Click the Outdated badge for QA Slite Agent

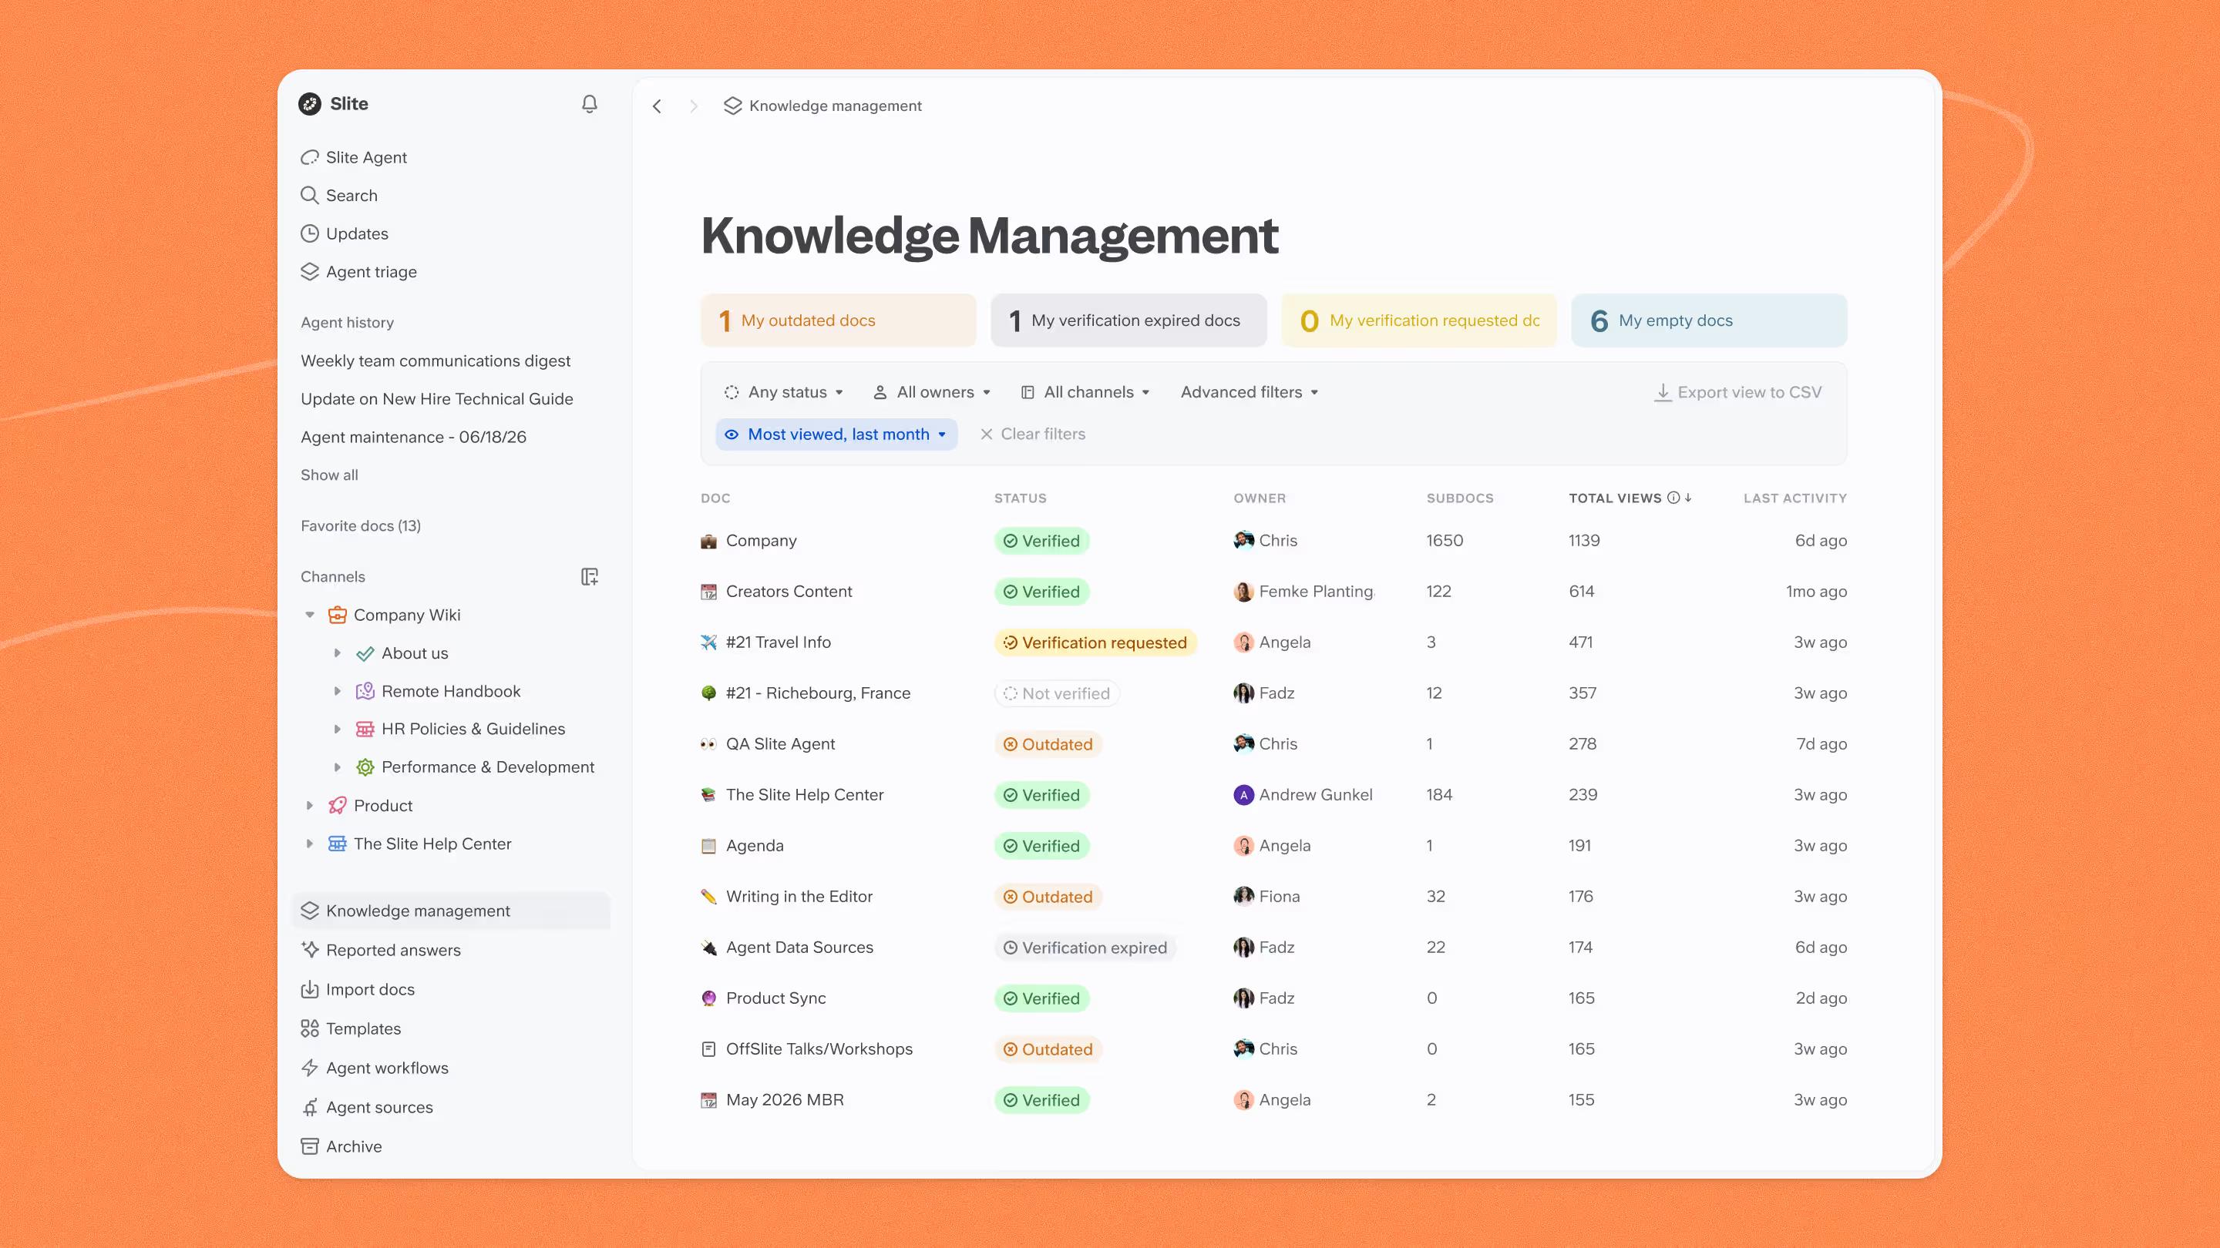point(1049,744)
